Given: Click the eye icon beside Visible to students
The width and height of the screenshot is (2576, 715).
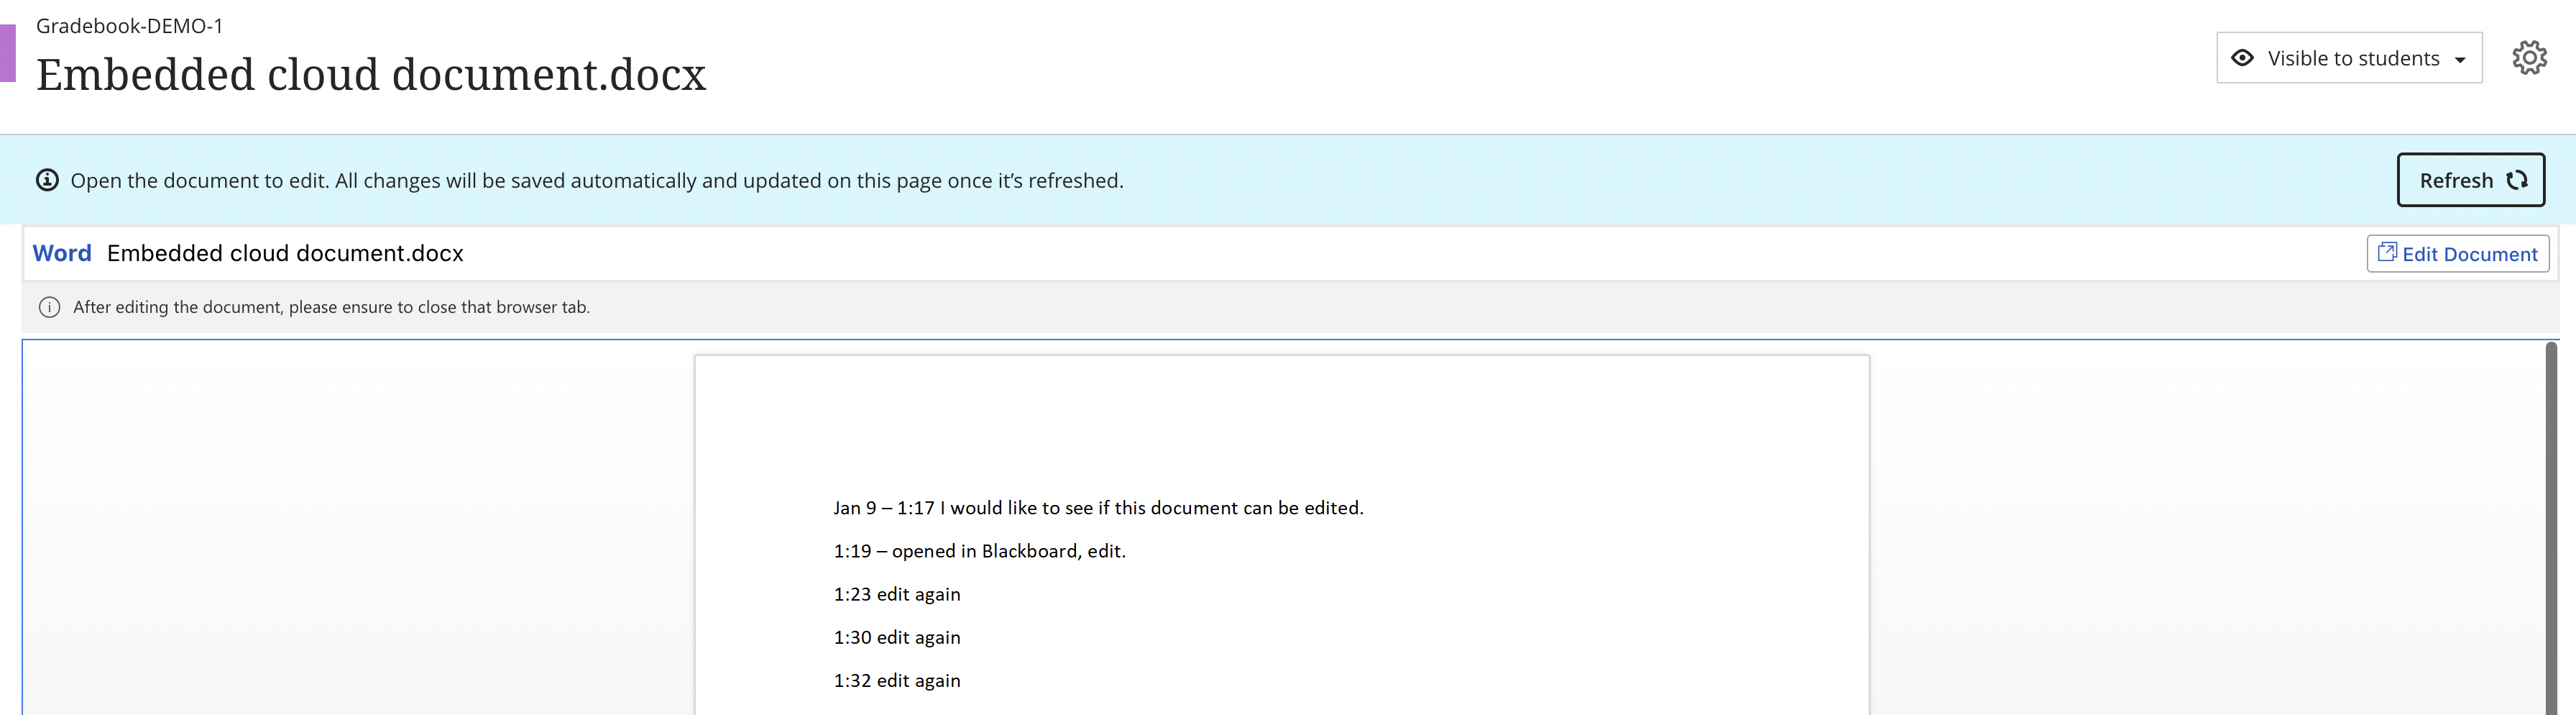Looking at the screenshot, I should [x=2243, y=58].
